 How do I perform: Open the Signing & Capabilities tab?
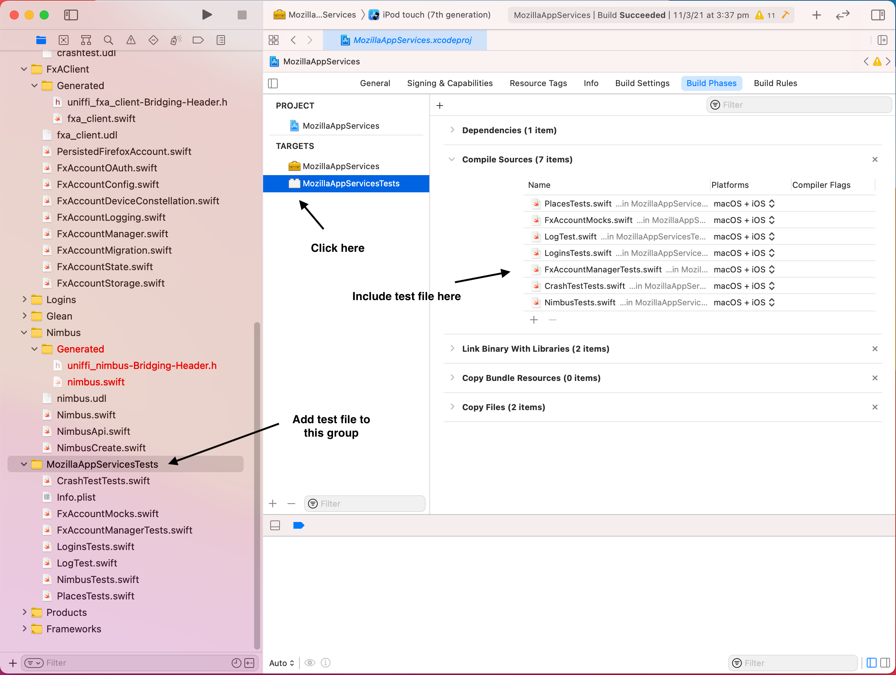click(x=449, y=83)
